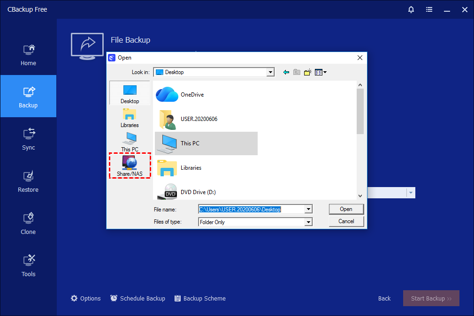Expand the File name dropdown arrow
Image resolution: width=474 pixels, height=316 pixels.
308,210
